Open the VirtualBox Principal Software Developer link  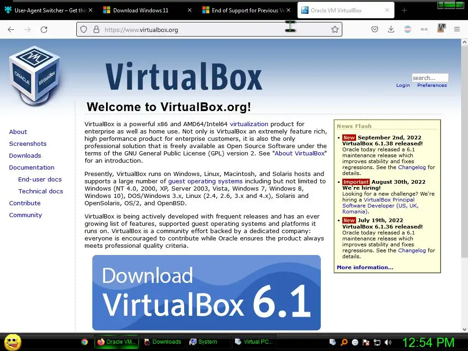pyautogui.click(x=380, y=206)
